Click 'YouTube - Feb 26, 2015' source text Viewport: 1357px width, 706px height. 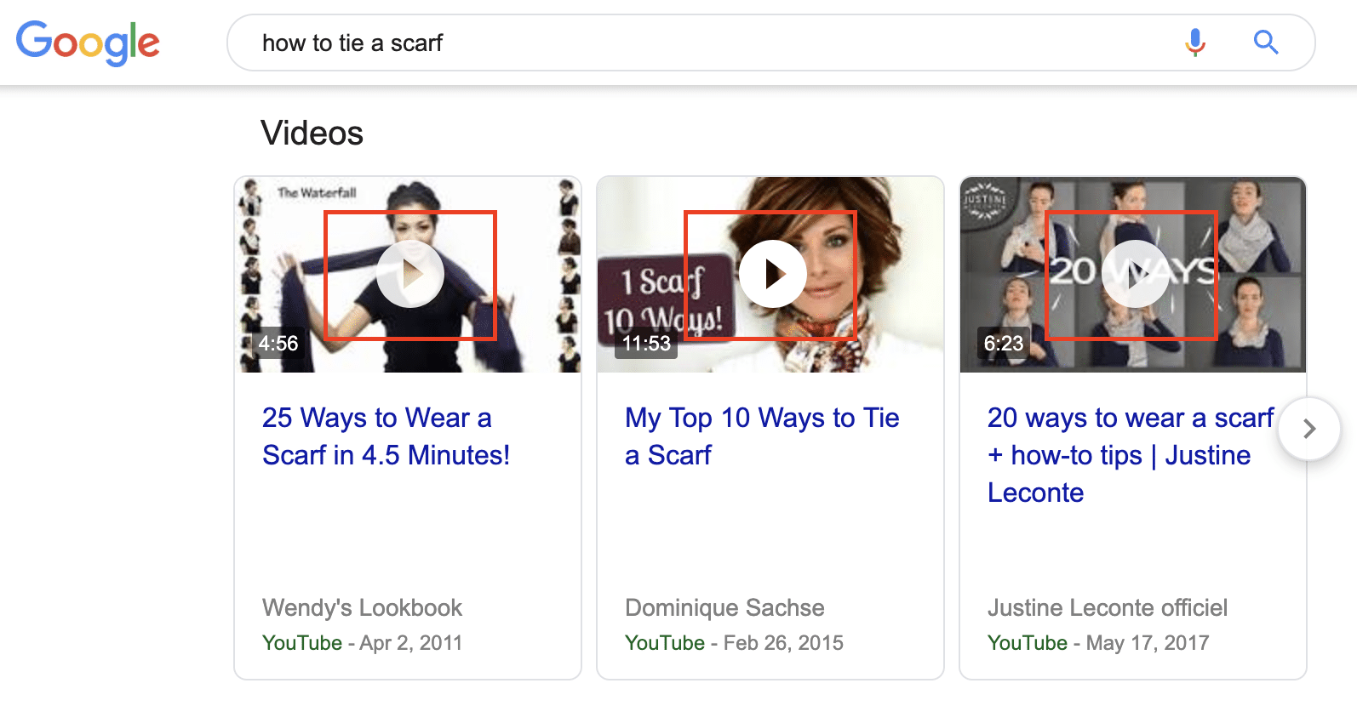734,643
